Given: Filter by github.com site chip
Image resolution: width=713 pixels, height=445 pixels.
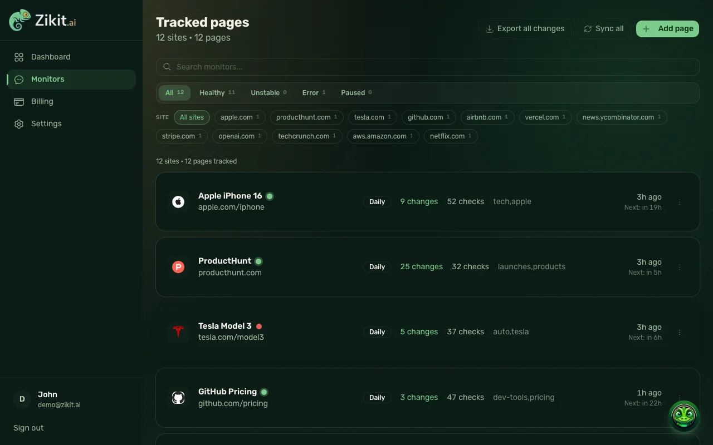Looking at the screenshot, I should click(429, 117).
